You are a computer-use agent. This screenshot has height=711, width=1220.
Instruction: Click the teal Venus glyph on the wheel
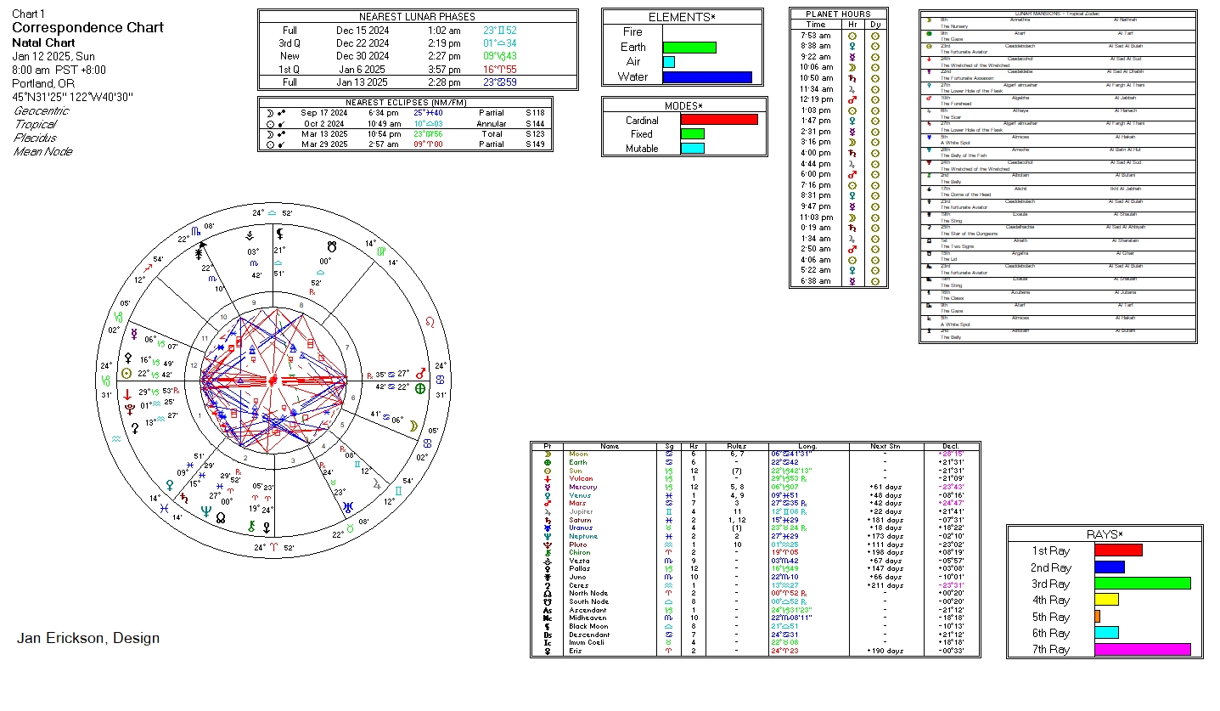169,484
